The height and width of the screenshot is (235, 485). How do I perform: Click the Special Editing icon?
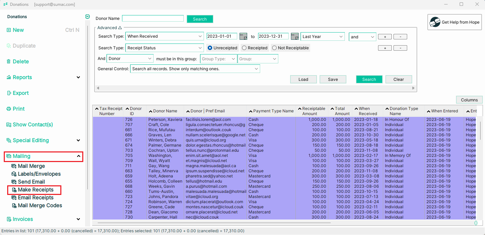[9, 140]
